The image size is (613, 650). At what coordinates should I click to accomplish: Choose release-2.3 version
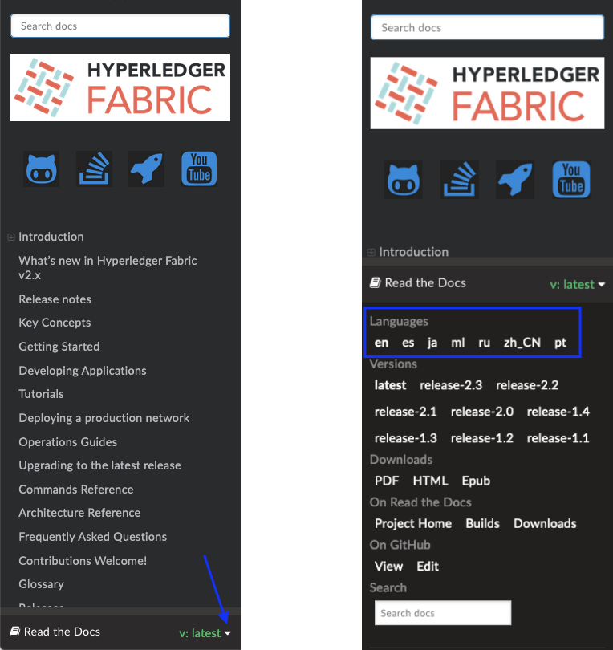451,385
